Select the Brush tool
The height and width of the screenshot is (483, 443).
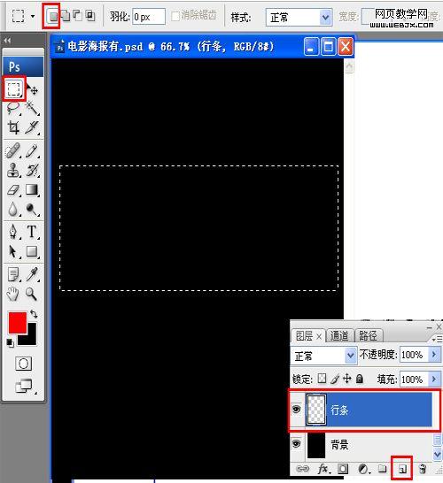[x=32, y=150]
